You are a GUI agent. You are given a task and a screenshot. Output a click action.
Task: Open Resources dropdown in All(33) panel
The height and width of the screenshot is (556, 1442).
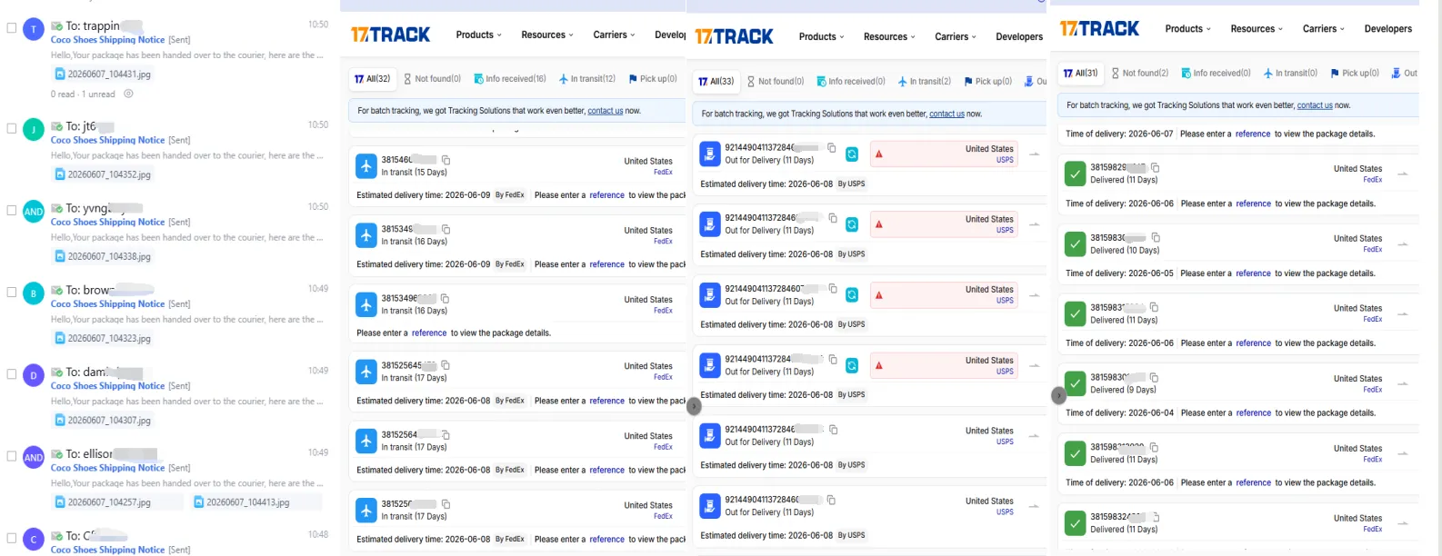pyautogui.click(x=889, y=36)
